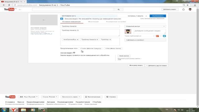
Task: Switch to the Расширенные настройки tab
Action: [x=116, y=22]
